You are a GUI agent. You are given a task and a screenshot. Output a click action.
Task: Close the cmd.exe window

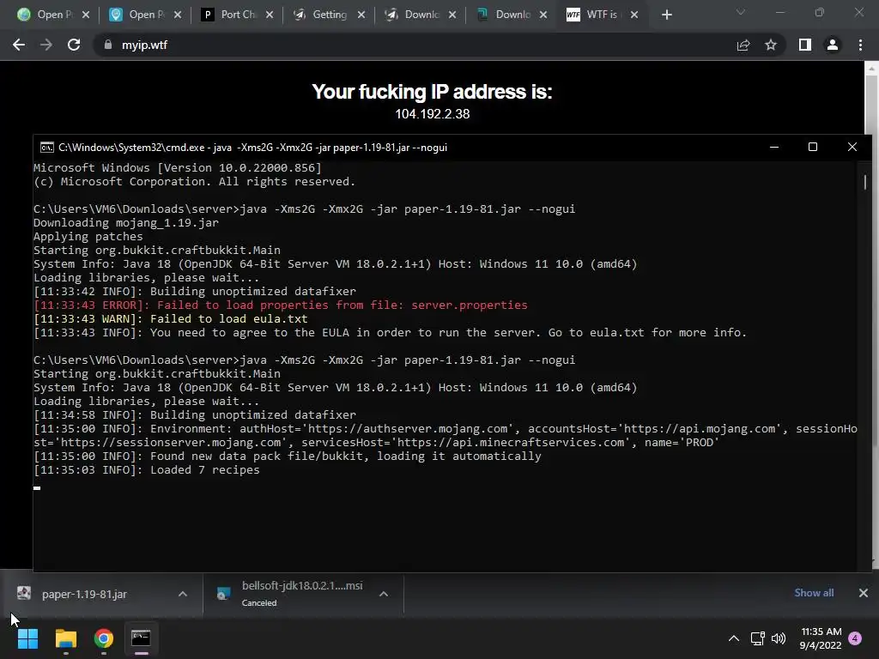click(x=852, y=147)
